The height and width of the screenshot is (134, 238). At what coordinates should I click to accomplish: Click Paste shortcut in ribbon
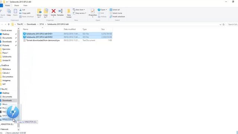(26, 16)
